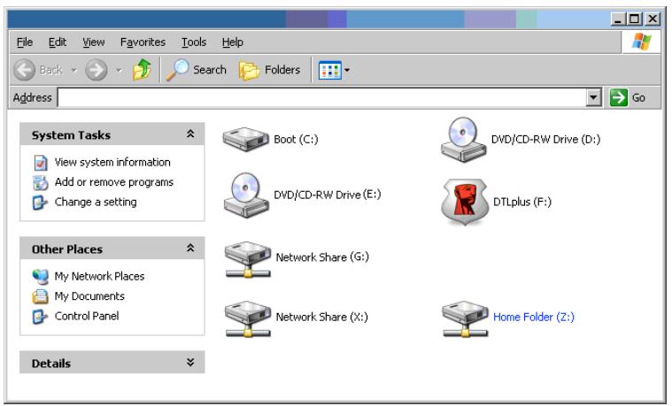Select the Home Folder (Z:) drive icon
Image resolution: width=672 pixels, height=406 pixels.
coord(466,318)
